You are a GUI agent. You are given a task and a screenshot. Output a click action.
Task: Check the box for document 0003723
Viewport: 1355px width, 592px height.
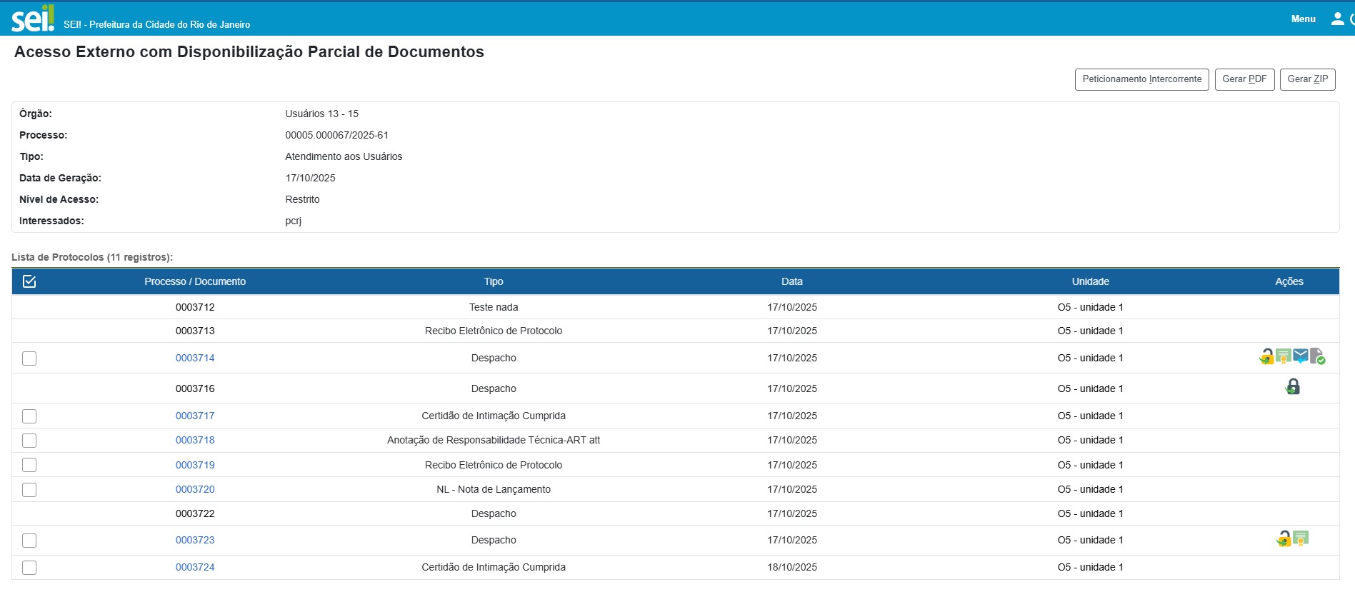tap(29, 541)
